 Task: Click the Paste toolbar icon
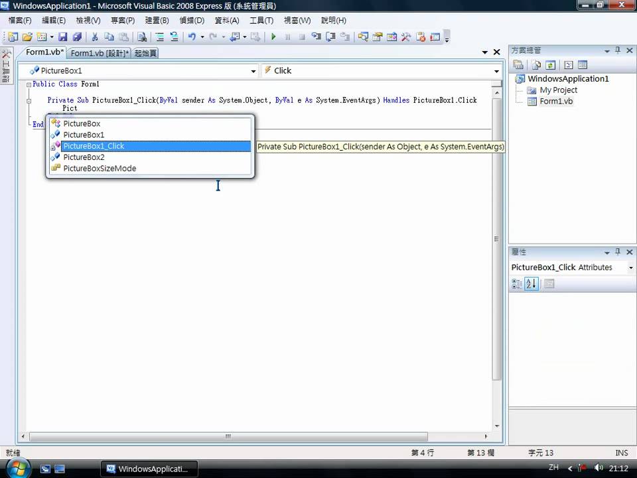point(123,37)
